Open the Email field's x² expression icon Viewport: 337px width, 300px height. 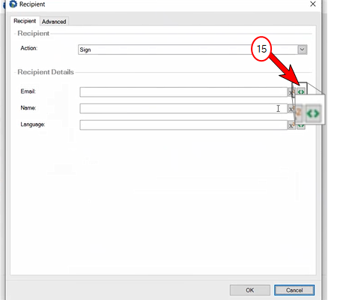tap(291, 92)
